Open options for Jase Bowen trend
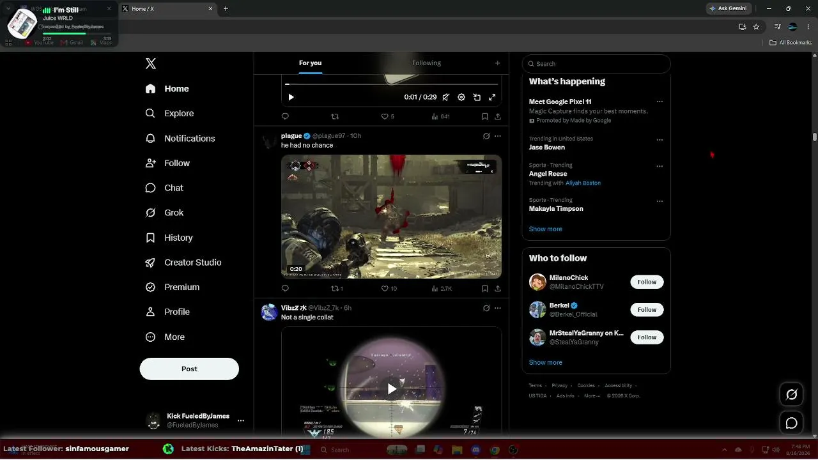The height and width of the screenshot is (460, 818). pyautogui.click(x=660, y=140)
